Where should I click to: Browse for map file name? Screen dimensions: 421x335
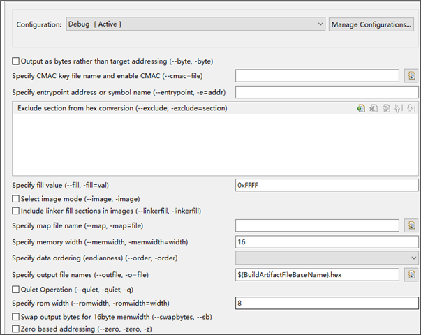pyautogui.click(x=411, y=225)
